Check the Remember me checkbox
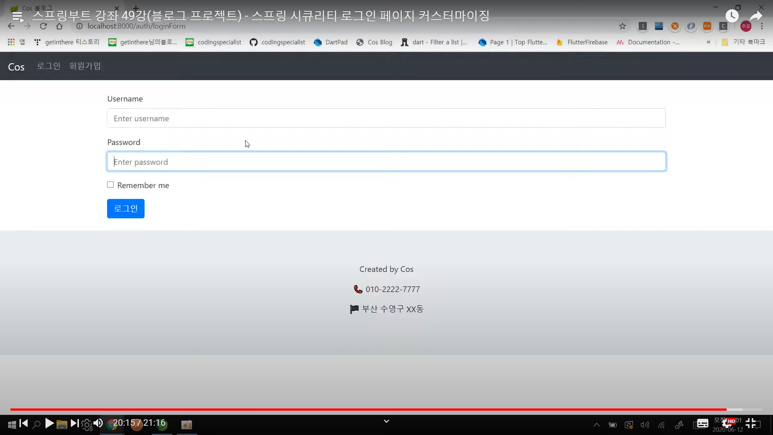Screen dimensions: 773x435 point(110,184)
